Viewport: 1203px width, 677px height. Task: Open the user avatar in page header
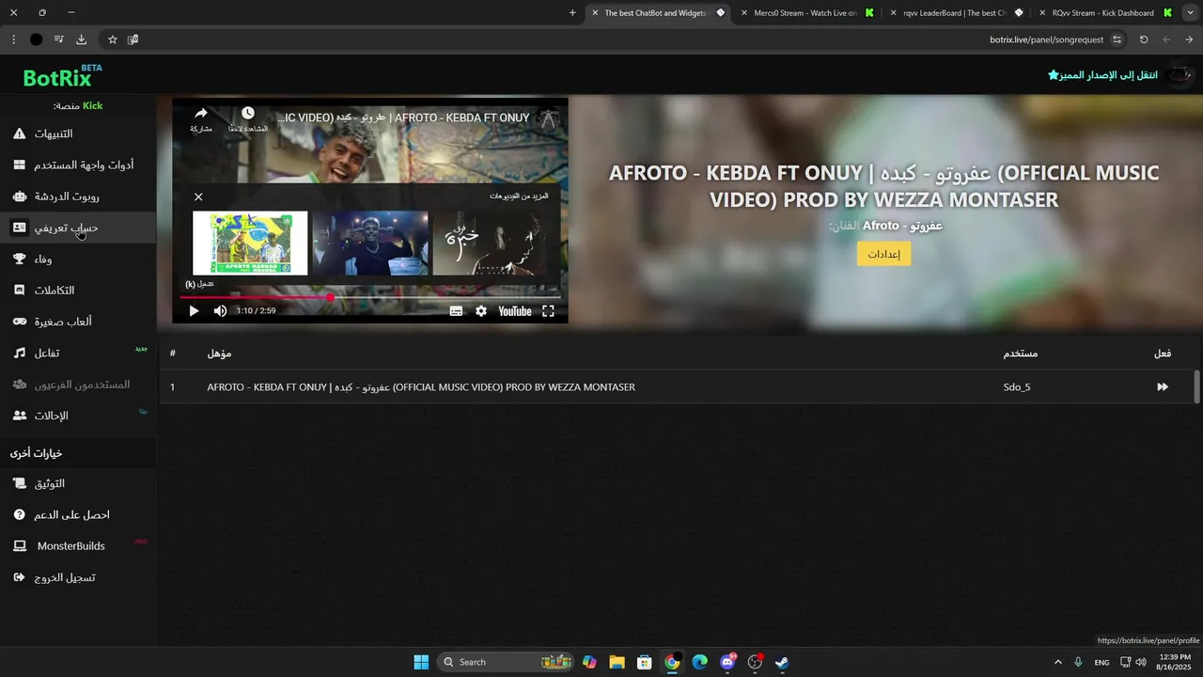coord(1179,75)
